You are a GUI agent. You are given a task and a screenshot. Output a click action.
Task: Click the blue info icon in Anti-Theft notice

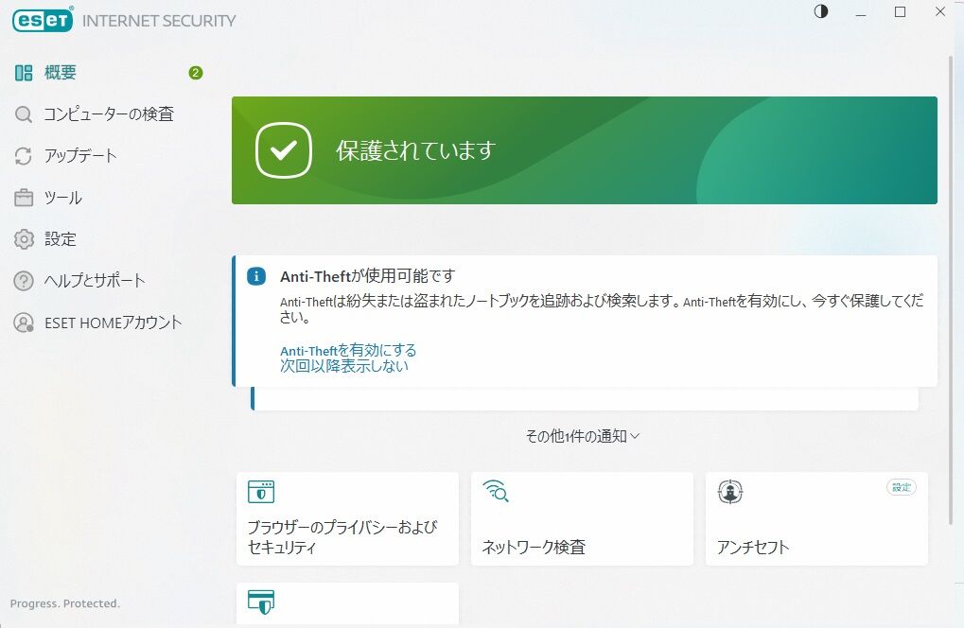256,276
